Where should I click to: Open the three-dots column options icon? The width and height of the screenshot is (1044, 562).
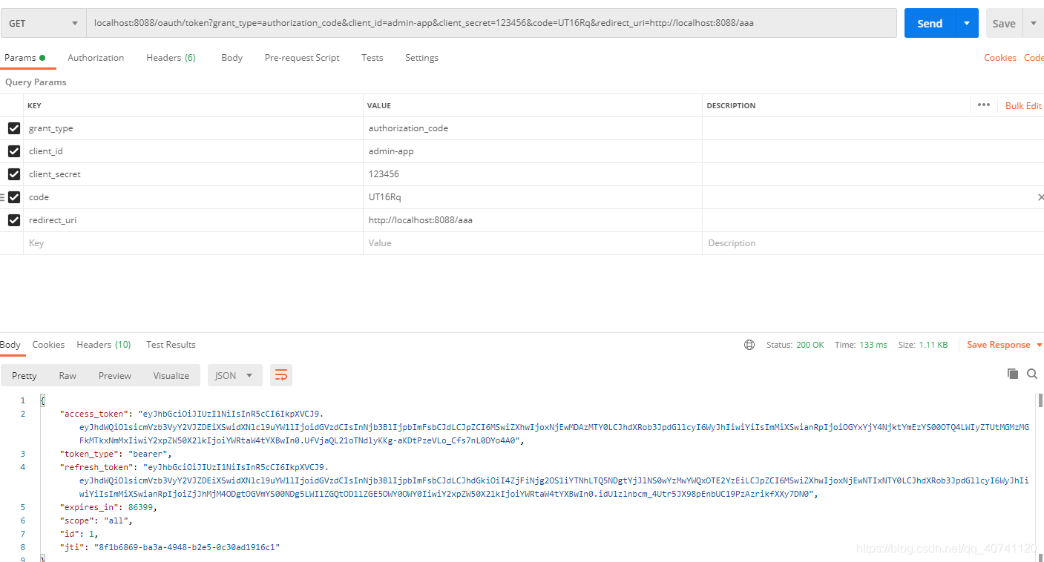[984, 105]
